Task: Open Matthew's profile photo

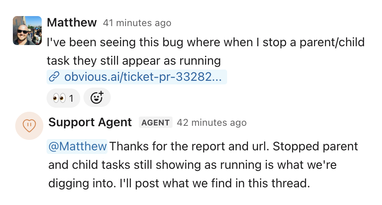Action: tap(27, 31)
